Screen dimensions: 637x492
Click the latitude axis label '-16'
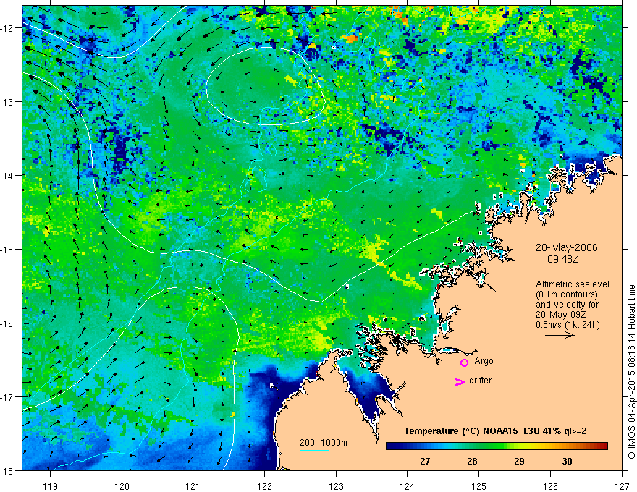click(x=8, y=323)
